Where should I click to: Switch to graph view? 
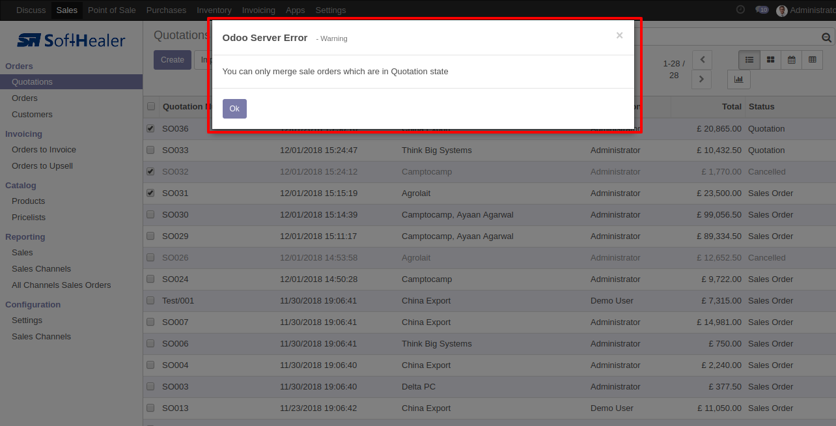point(739,79)
